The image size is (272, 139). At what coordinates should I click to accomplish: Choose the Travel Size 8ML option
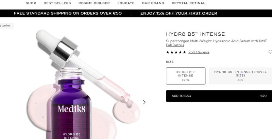240,76
